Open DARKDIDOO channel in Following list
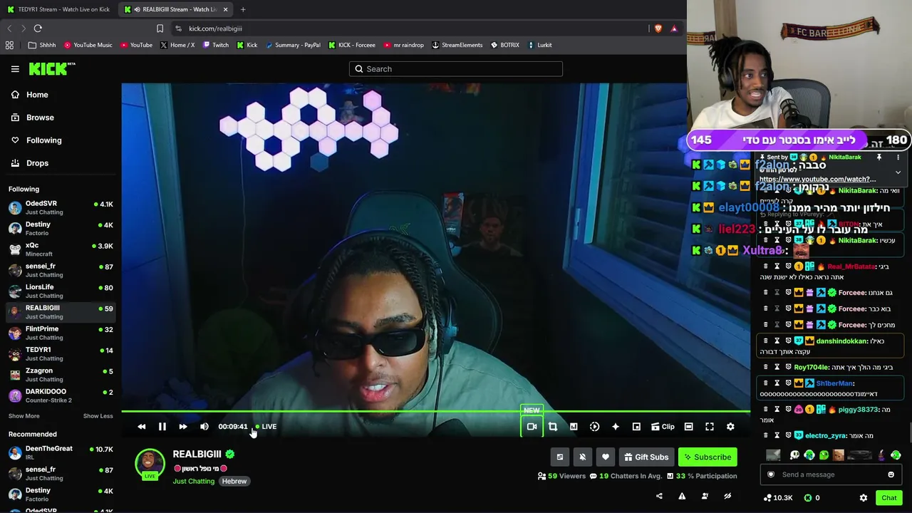Screen dimensions: 912x513 pyautogui.click(x=61, y=395)
